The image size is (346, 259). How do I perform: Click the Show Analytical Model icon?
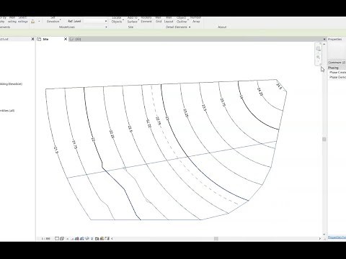pos(102,239)
